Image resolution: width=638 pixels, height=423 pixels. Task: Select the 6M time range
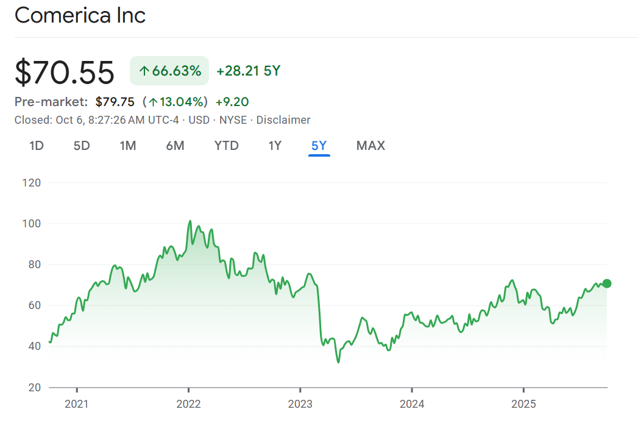coord(175,146)
